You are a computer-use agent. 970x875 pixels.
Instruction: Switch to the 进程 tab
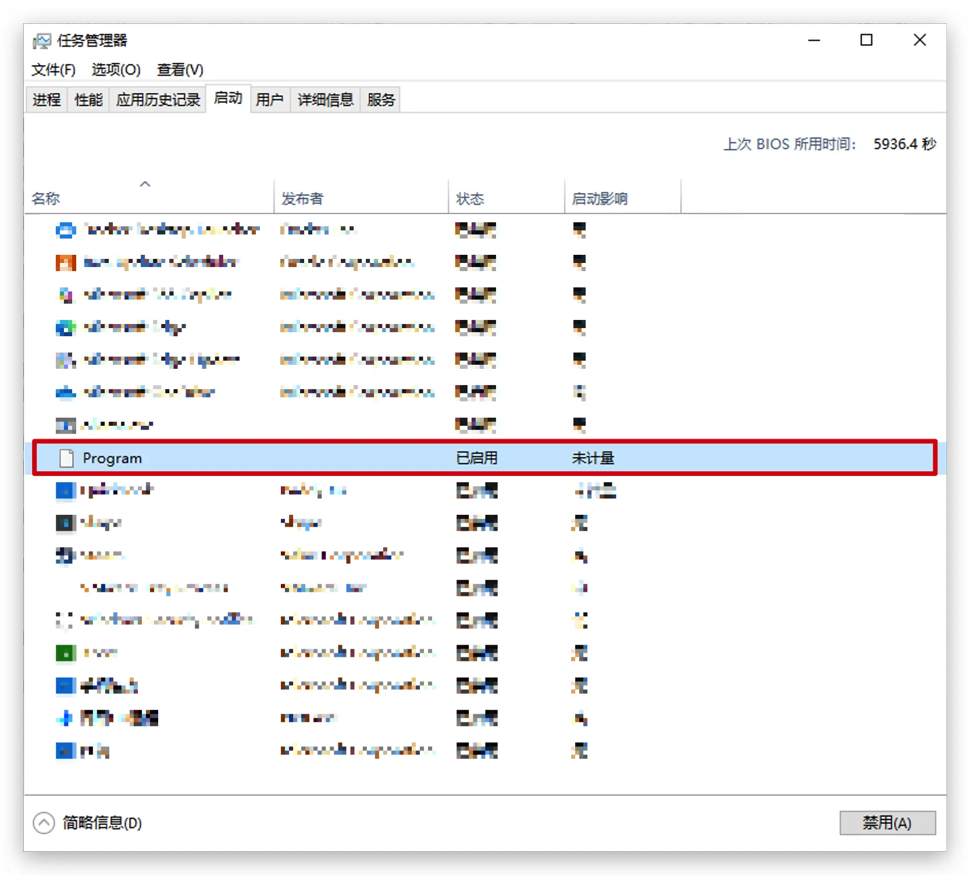pos(47,100)
